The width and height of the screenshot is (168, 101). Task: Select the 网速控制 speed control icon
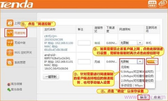[10, 33]
